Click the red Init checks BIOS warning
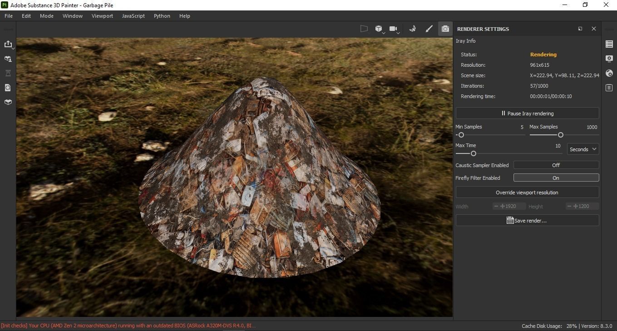 [128, 326]
